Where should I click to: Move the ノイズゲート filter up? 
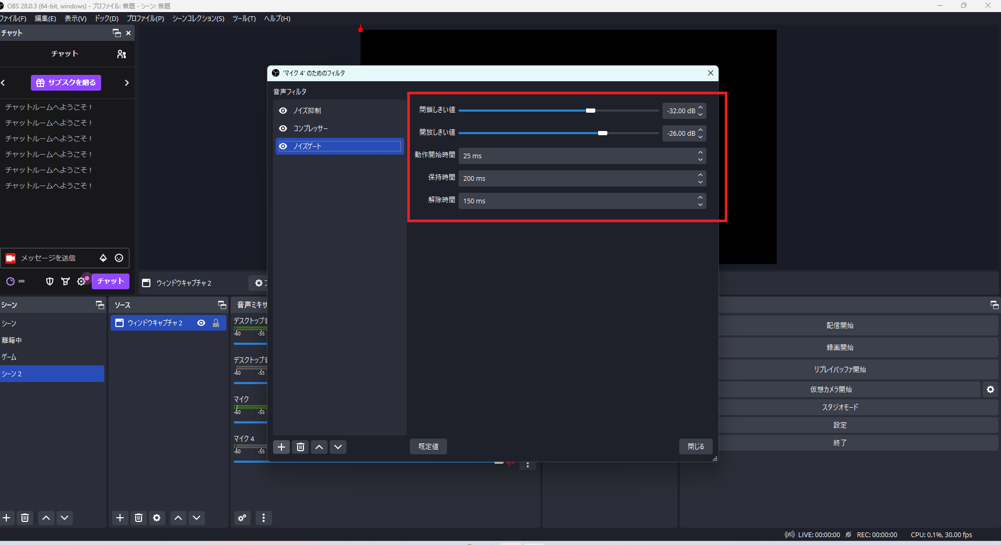pyautogui.click(x=319, y=447)
